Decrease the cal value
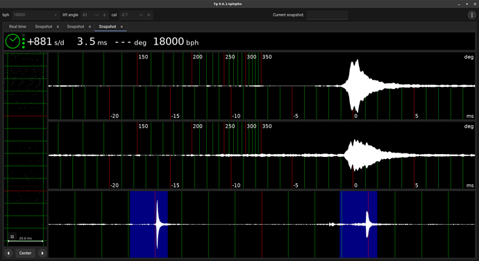Image resolution: width=479 pixels, height=261 pixels. click(x=141, y=15)
